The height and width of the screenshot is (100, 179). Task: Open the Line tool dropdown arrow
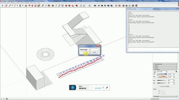click(12, 6)
